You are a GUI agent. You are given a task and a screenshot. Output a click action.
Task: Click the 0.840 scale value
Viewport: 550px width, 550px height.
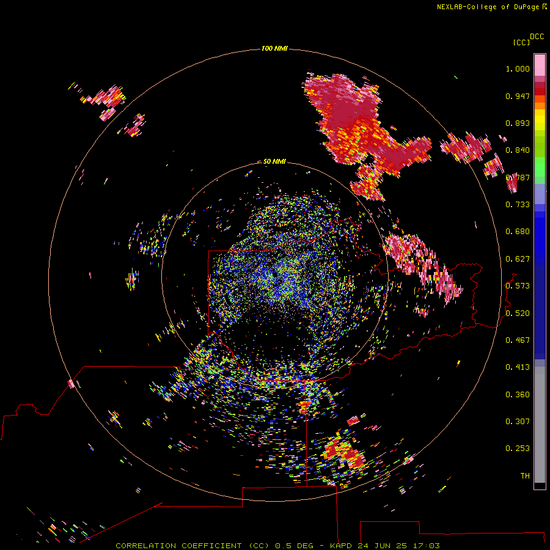tap(518, 150)
